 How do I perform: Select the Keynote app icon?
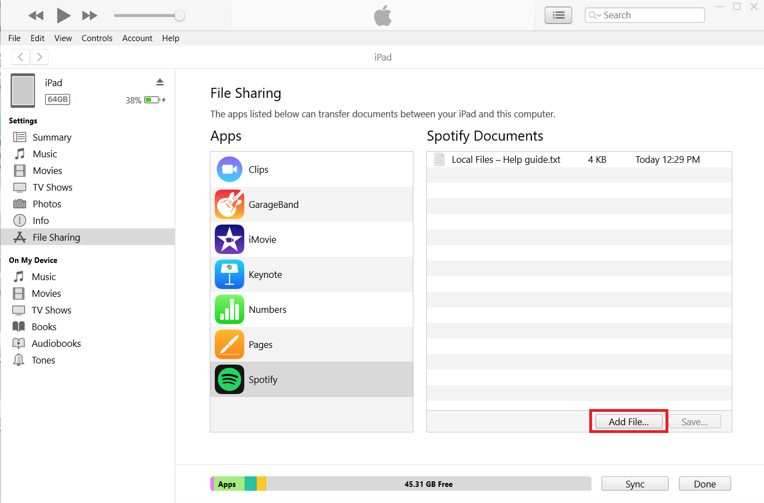tap(229, 275)
